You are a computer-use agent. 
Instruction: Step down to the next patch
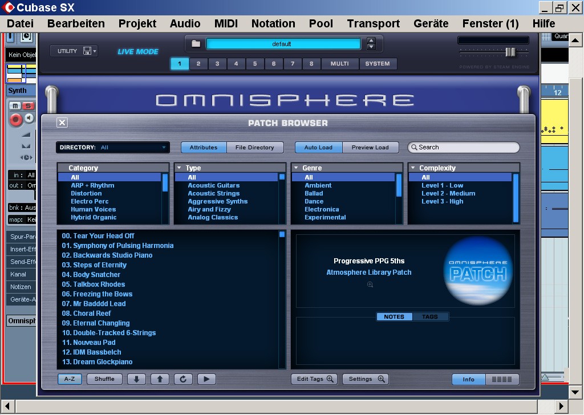[136, 379]
